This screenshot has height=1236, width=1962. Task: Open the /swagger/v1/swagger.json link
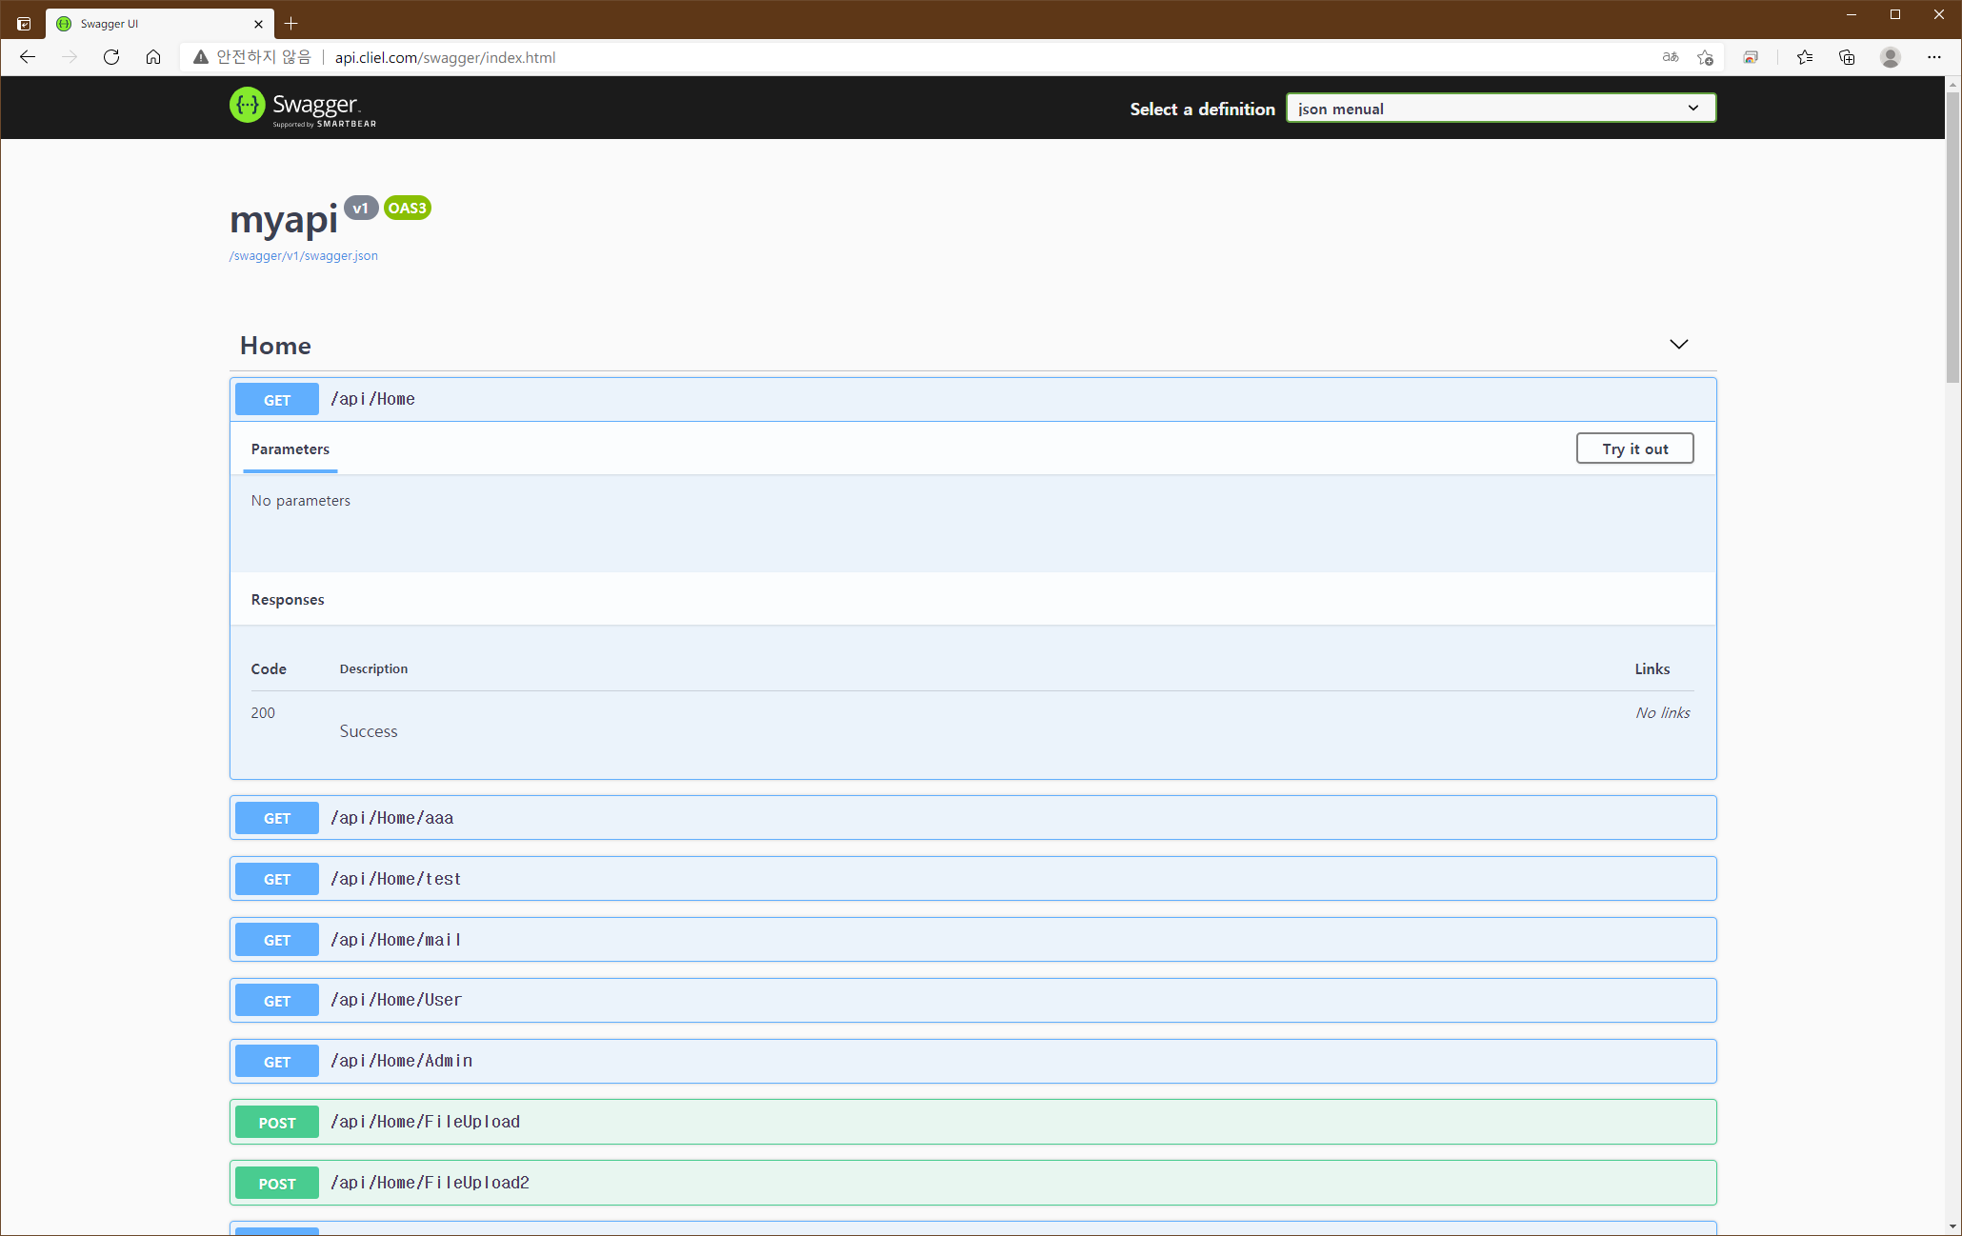(304, 256)
